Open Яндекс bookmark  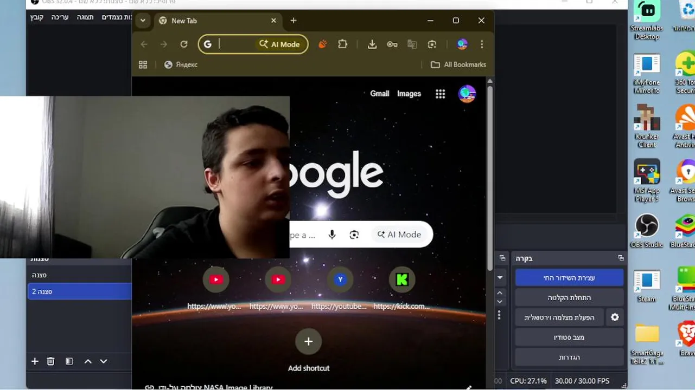(x=181, y=64)
